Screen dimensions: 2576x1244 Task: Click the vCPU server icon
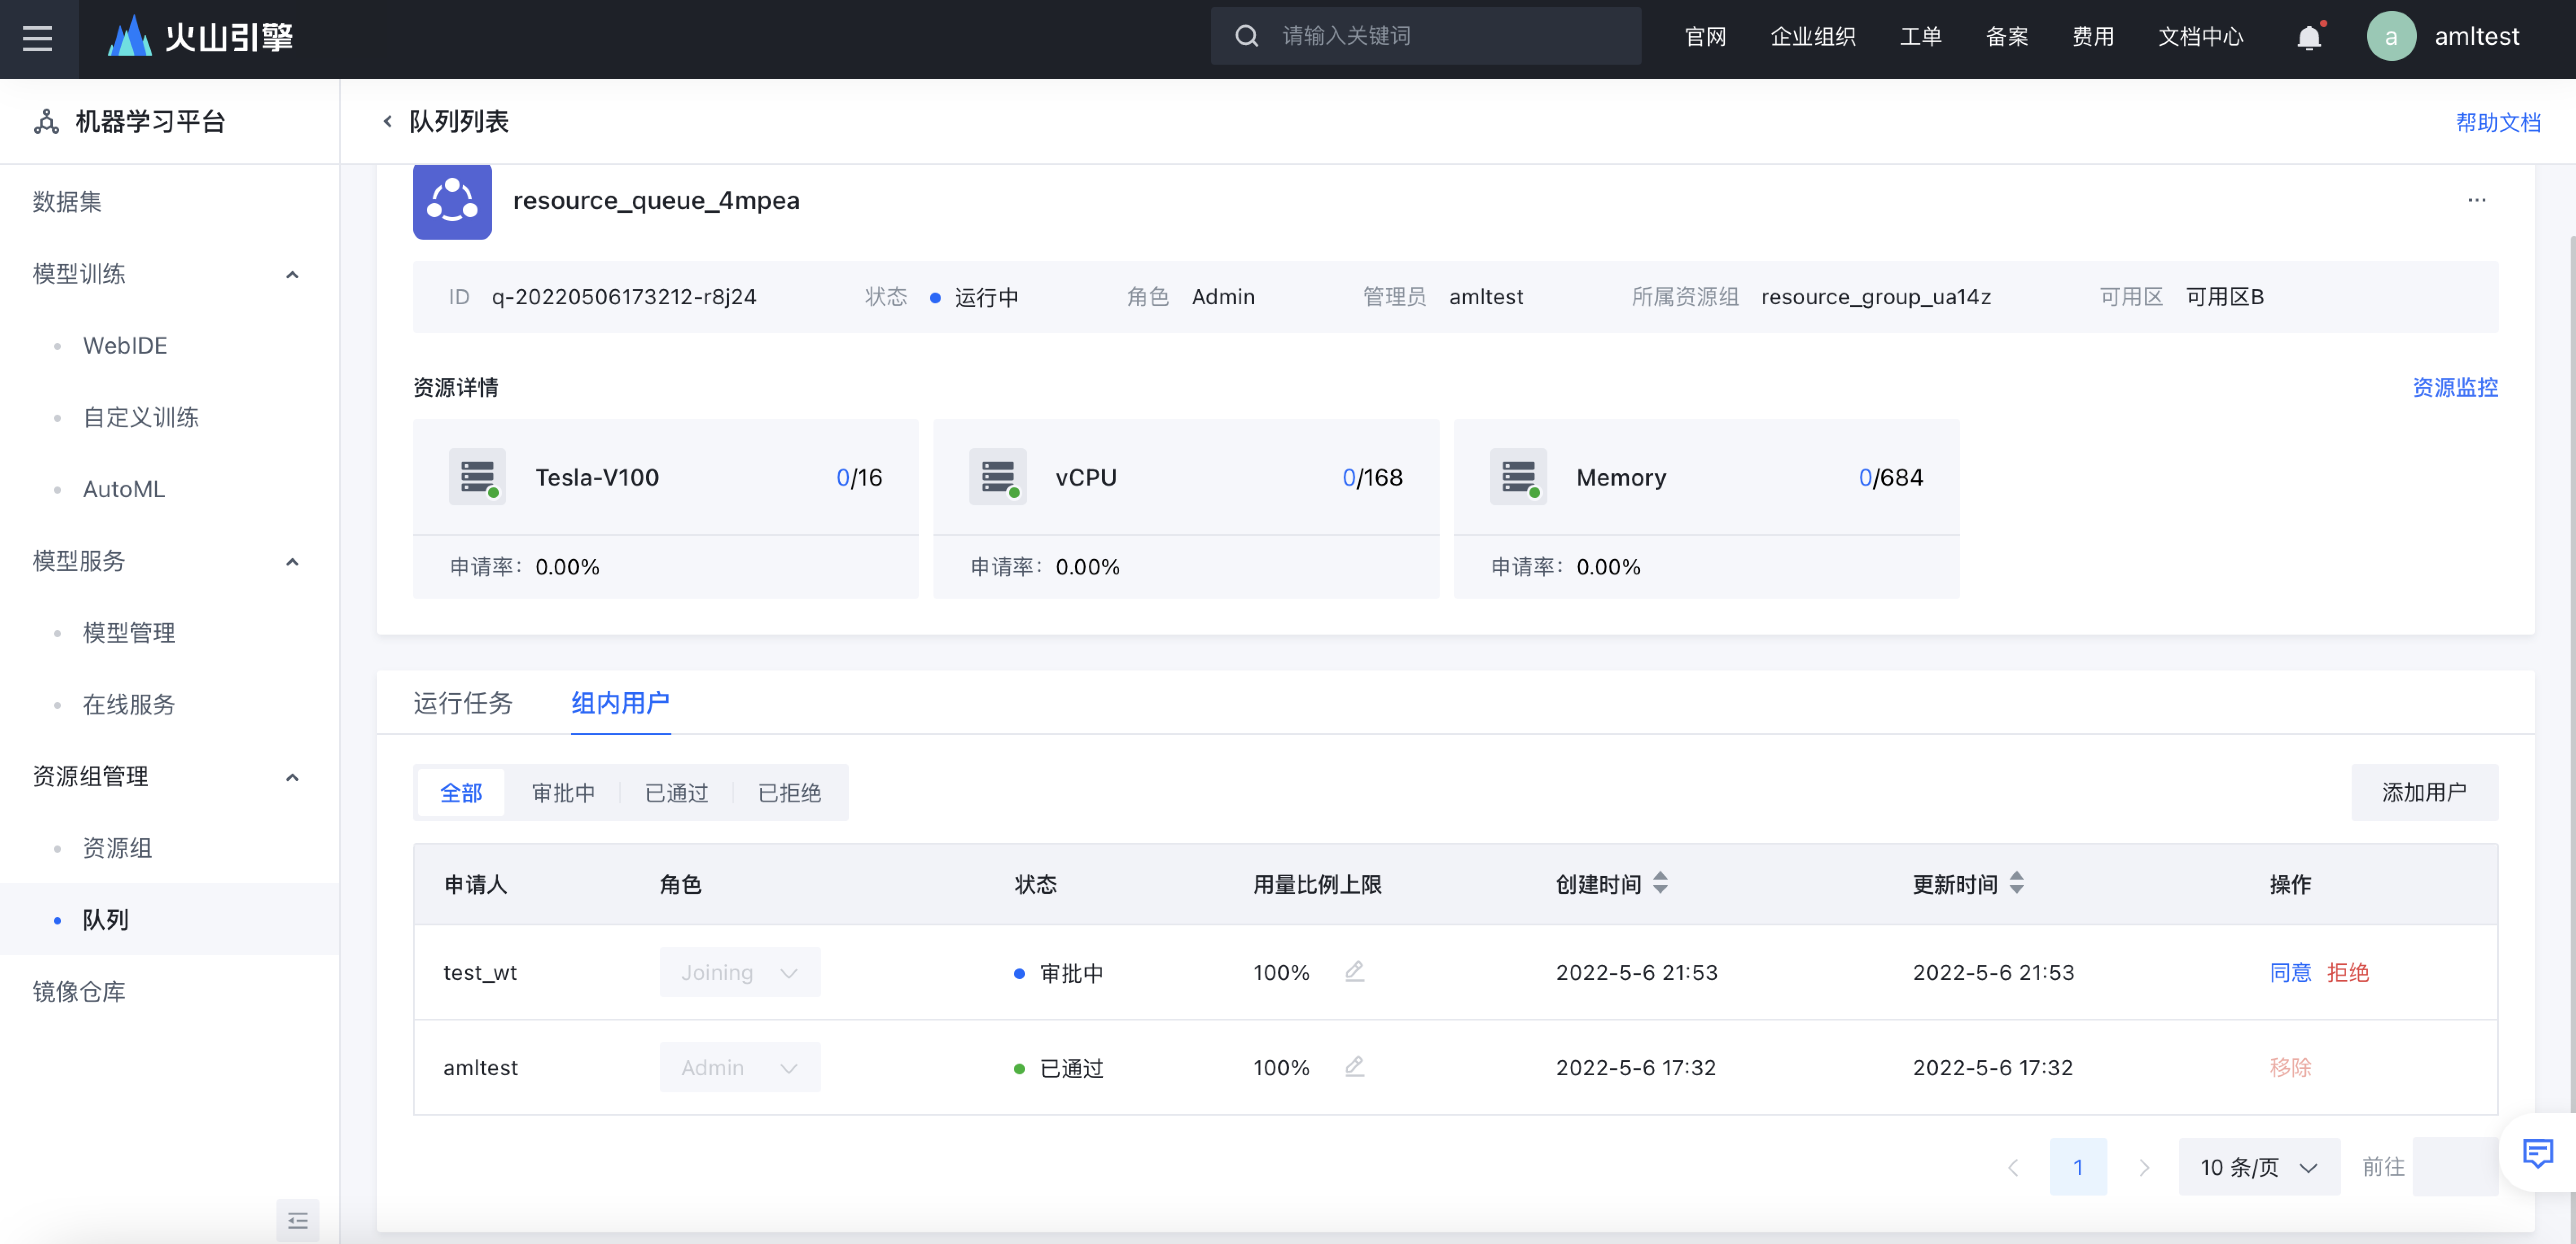998,477
